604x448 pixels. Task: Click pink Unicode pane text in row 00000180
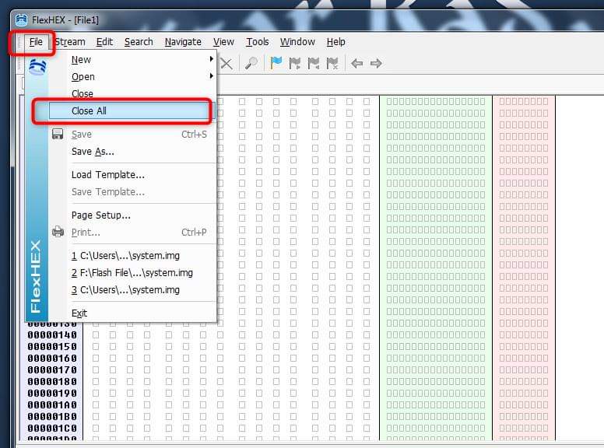coord(524,381)
